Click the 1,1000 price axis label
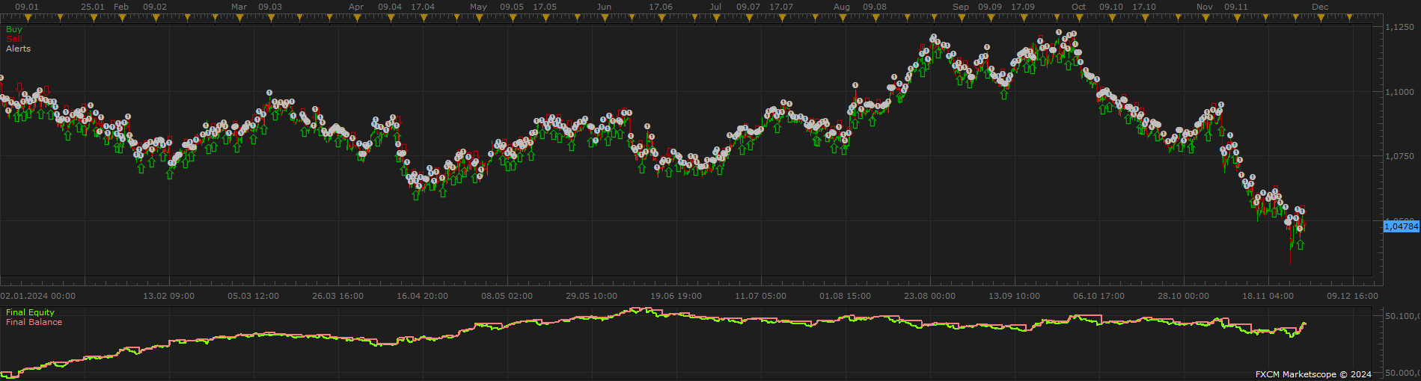Viewport: 1421px width, 381px height. tap(1399, 92)
